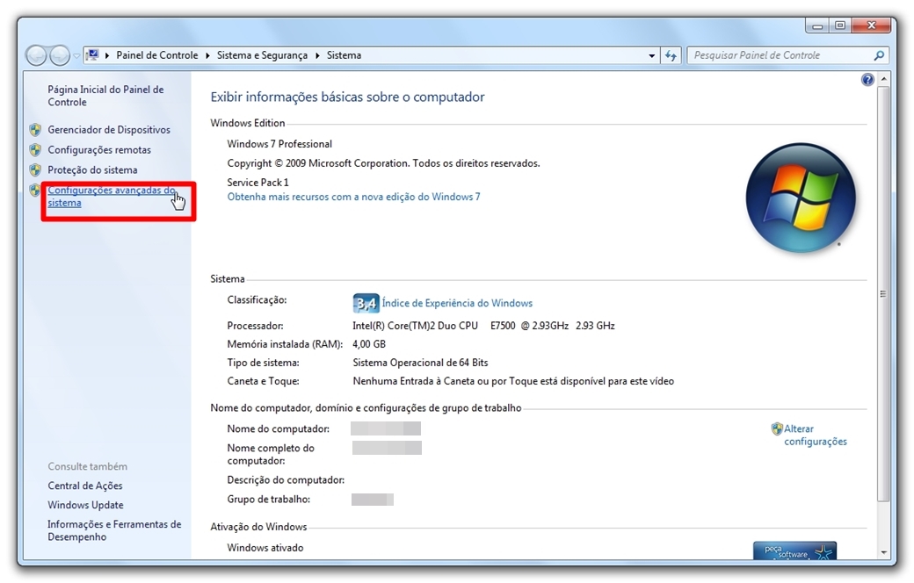Click the Intel(R) Core(TM)2 Duo CPU value
This screenshot has height=583, width=914.
(484, 326)
